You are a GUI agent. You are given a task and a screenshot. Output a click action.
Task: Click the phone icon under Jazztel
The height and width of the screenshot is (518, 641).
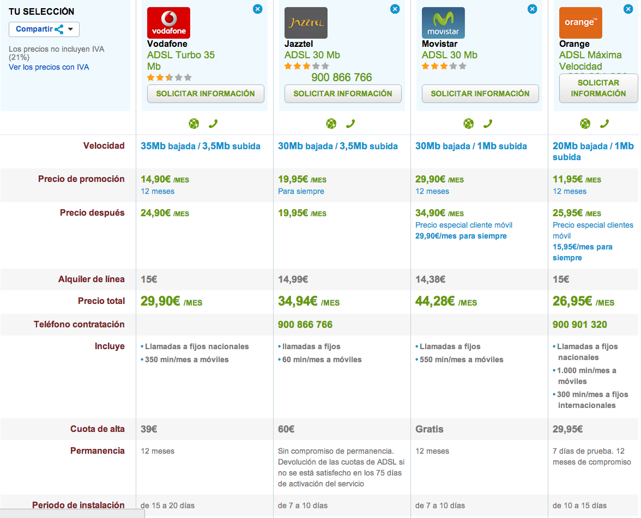pyautogui.click(x=350, y=123)
